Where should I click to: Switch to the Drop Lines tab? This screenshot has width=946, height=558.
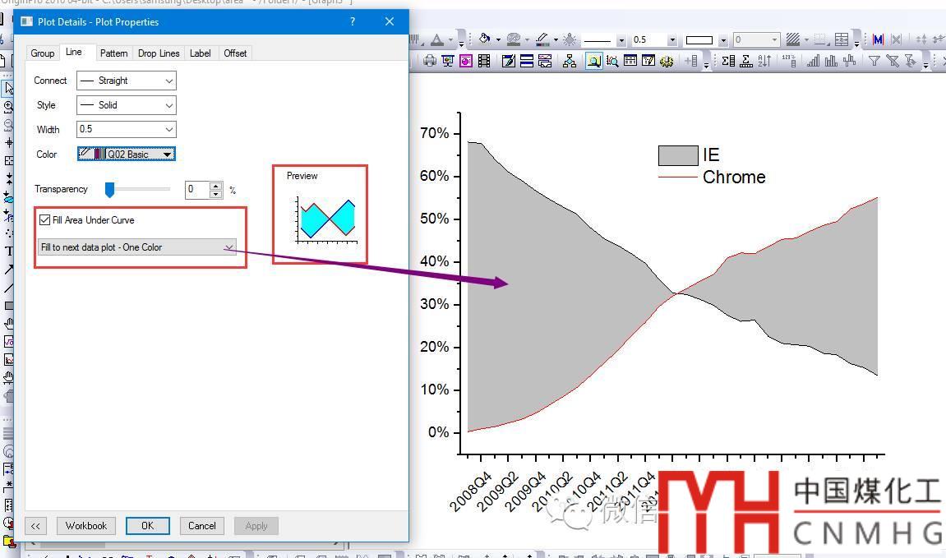[x=159, y=53]
